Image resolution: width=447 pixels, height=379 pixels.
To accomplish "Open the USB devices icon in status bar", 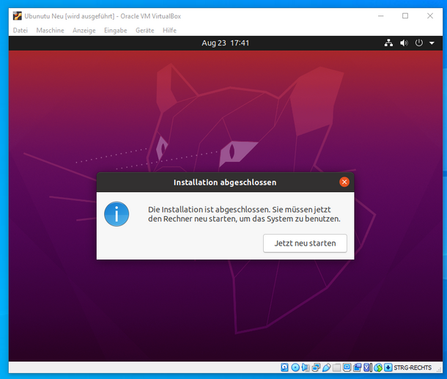I will point(326,367).
